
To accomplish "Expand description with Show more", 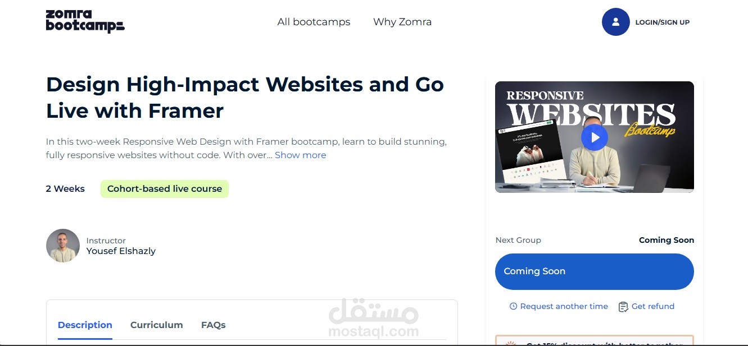I will pos(300,155).
